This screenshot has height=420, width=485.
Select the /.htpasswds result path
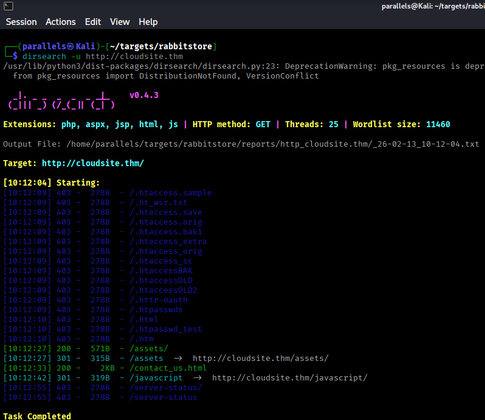[156, 310]
